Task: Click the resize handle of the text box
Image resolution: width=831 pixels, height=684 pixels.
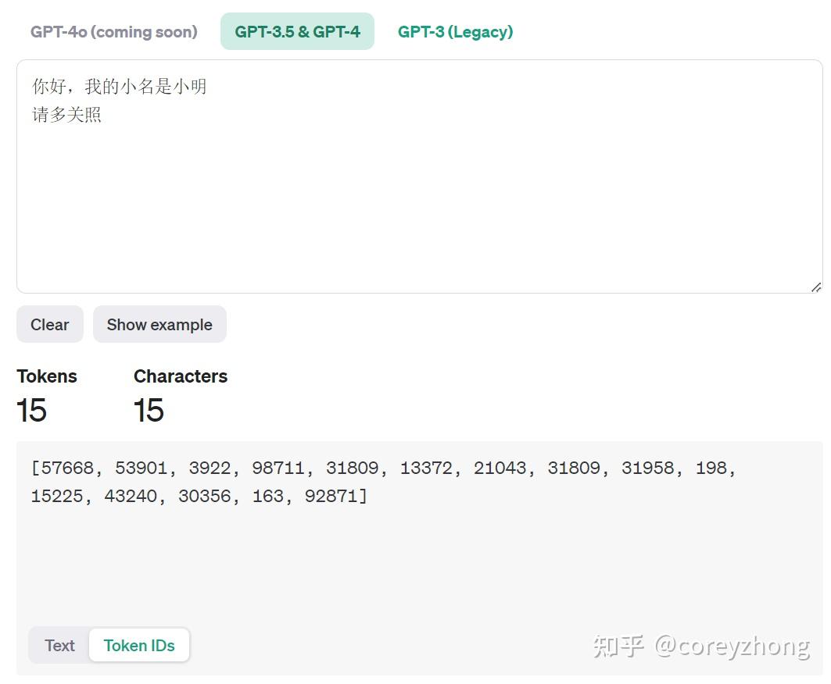Action: click(x=815, y=287)
